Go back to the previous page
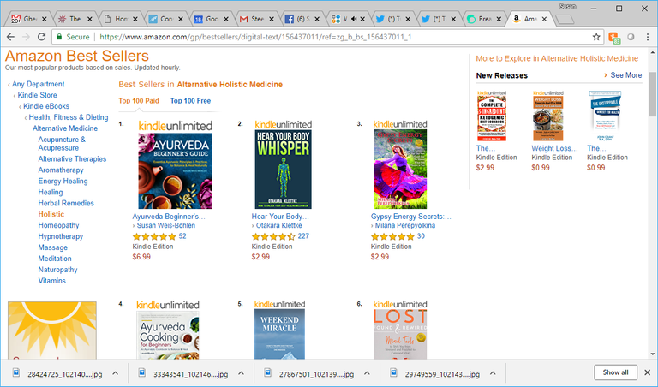Image resolution: width=658 pixels, height=387 pixels. (10, 37)
